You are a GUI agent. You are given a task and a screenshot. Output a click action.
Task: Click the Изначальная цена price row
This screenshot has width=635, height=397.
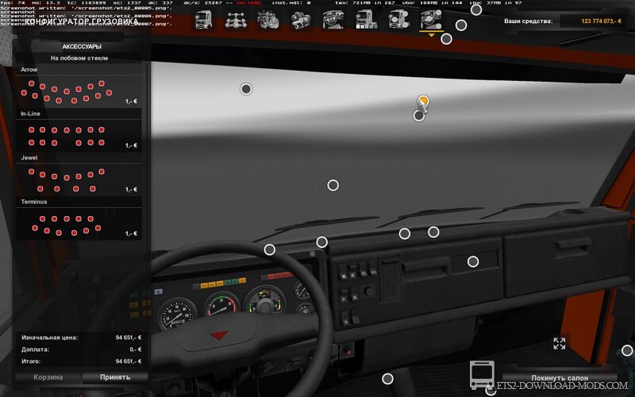click(82, 337)
